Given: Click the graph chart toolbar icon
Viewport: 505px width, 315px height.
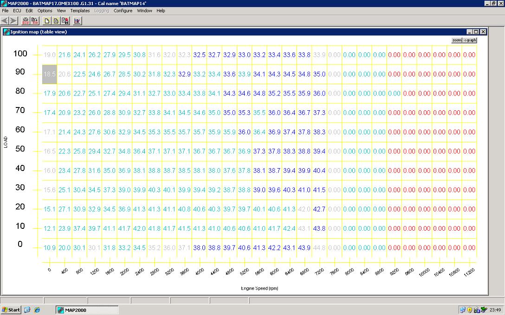Looking at the screenshot, I should click(78, 21).
